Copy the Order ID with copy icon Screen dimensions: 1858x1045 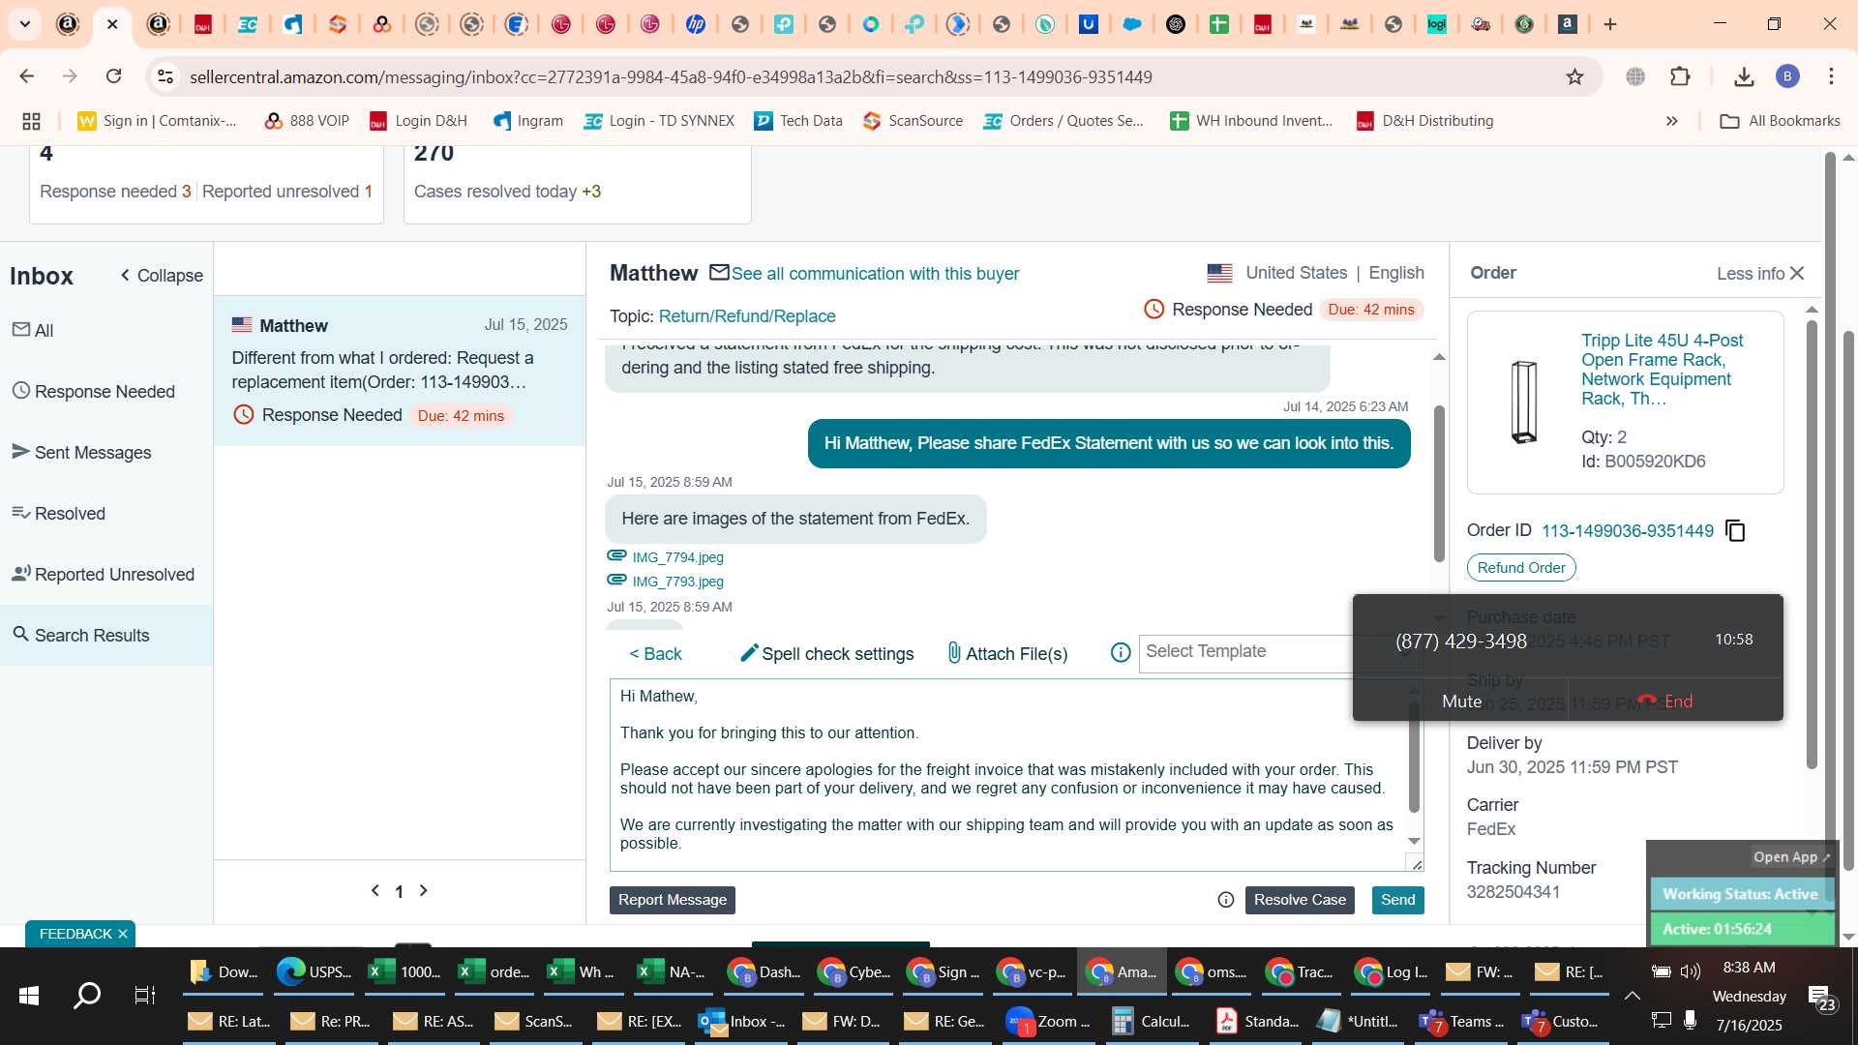(x=1736, y=531)
